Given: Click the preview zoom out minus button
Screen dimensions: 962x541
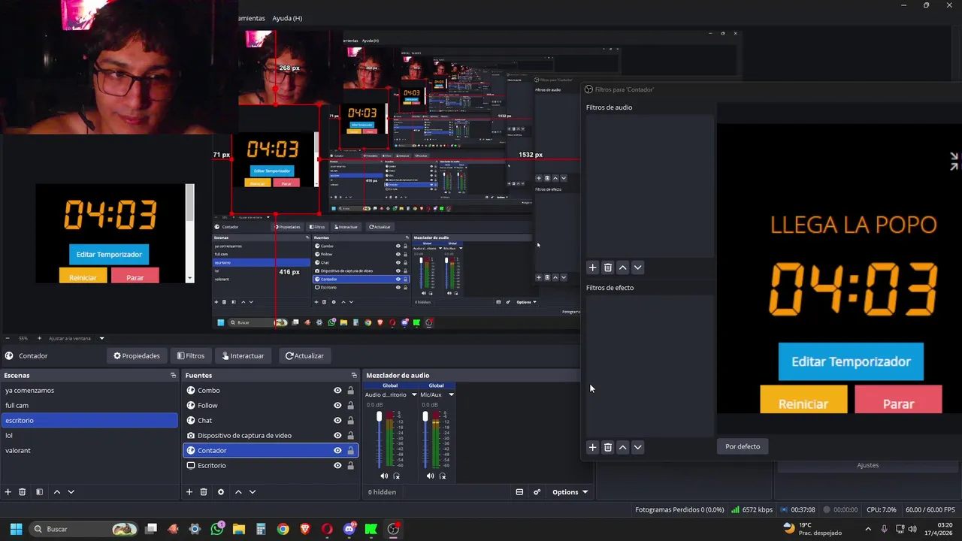Looking at the screenshot, I should (x=8, y=338).
